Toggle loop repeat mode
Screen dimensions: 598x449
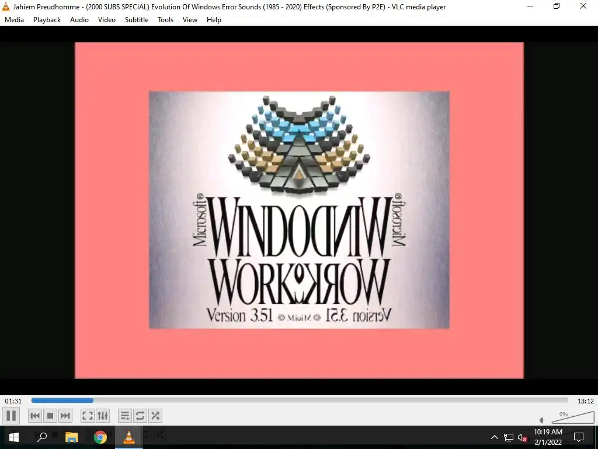pos(140,416)
